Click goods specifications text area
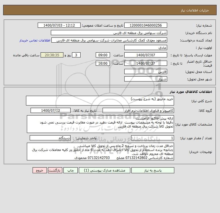The image size is (220, 213). [100, 124]
